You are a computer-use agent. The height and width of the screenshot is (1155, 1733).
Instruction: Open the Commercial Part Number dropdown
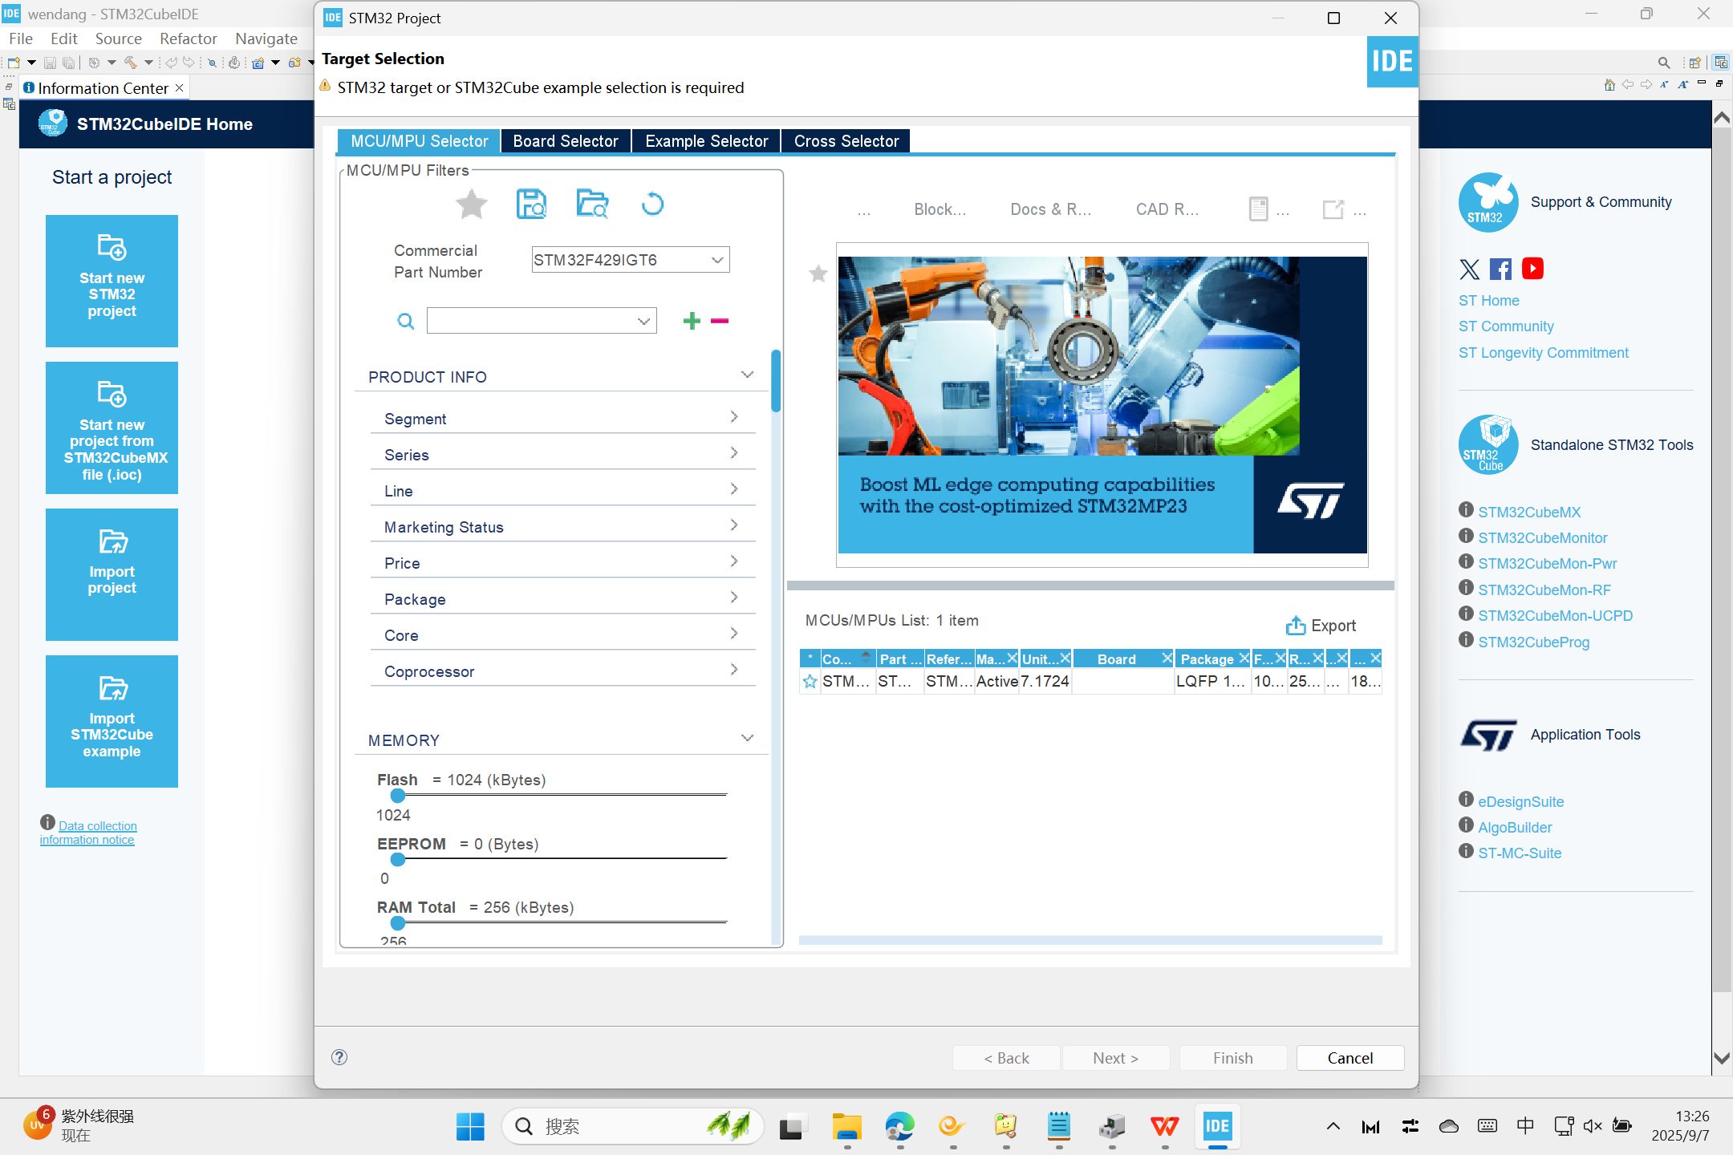point(717,260)
